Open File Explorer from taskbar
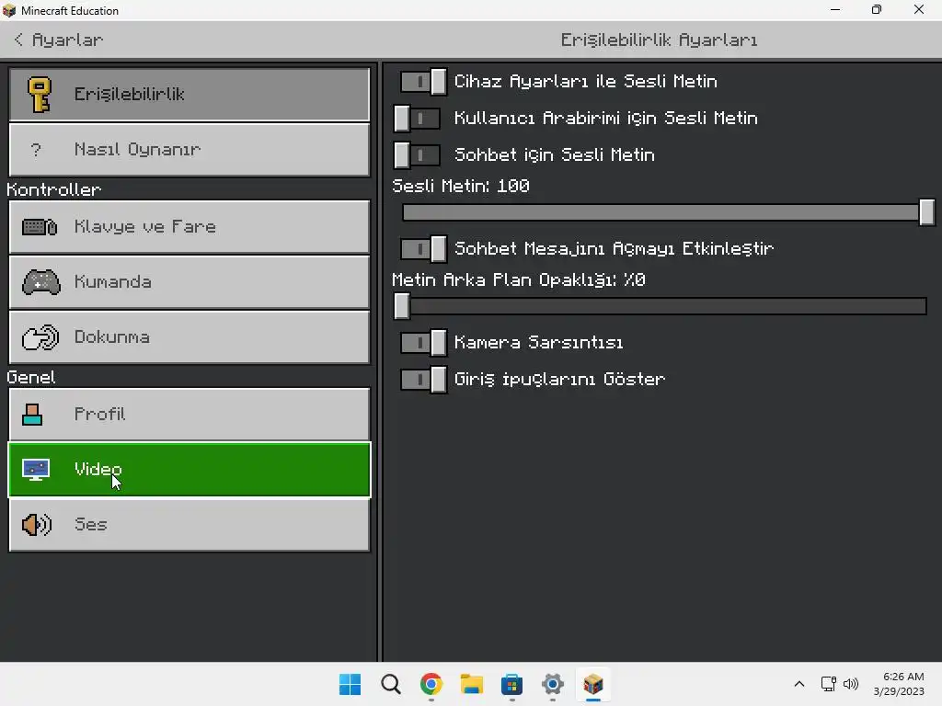942x706 pixels. point(472,684)
